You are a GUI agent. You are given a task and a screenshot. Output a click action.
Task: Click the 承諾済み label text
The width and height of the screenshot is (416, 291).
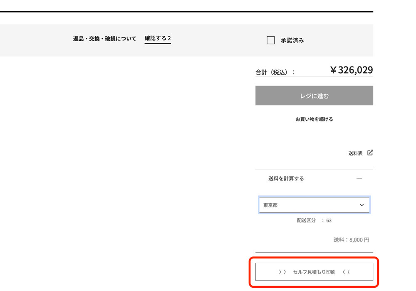point(292,40)
